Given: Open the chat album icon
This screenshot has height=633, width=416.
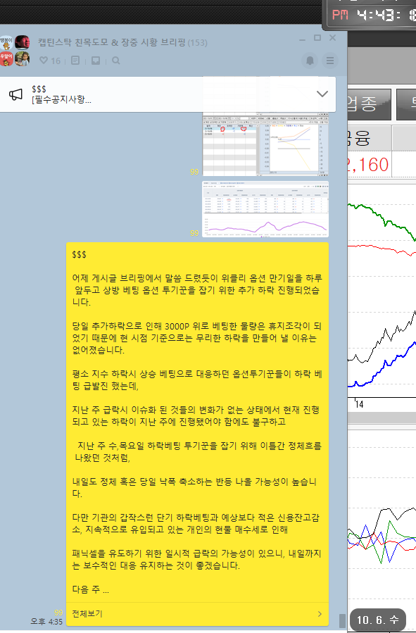Looking at the screenshot, I should click(x=96, y=61).
